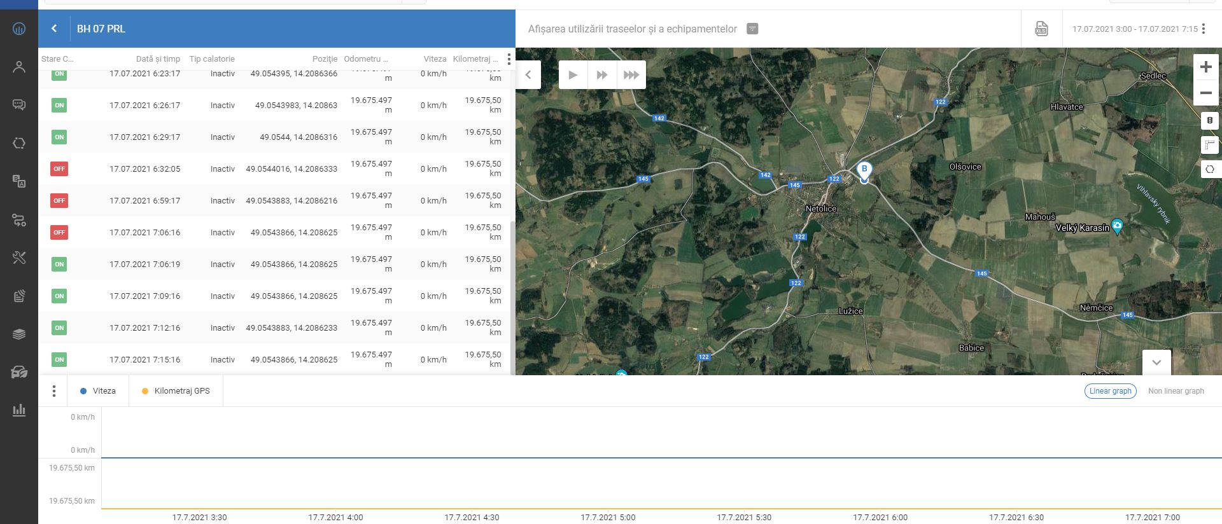Image resolution: width=1222 pixels, height=524 pixels.
Task: Play the route animation
Action: (573, 75)
